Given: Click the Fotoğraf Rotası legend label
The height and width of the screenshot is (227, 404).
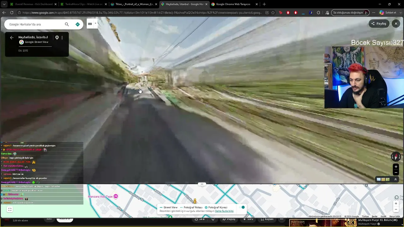Looking at the screenshot, I should coord(193,207).
